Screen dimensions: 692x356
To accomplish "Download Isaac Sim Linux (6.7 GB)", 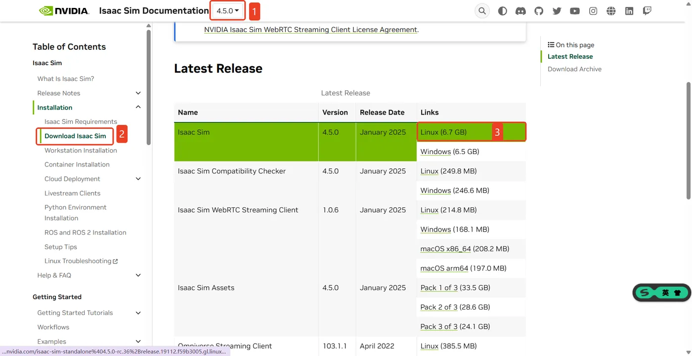I will click(429, 132).
